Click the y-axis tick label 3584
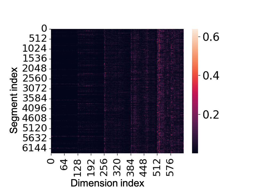255x195 pixels. (35, 98)
